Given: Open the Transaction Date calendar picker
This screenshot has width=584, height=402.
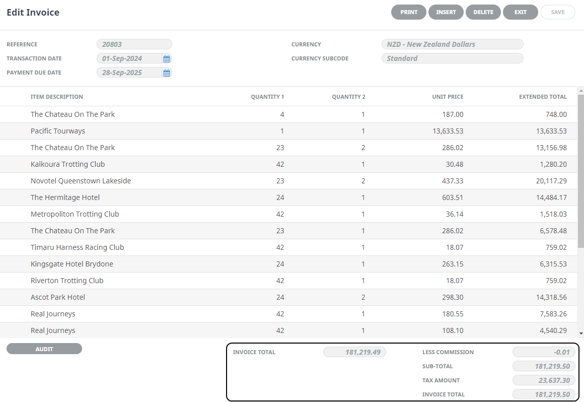Looking at the screenshot, I should pyautogui.click(x=167, y=58).
